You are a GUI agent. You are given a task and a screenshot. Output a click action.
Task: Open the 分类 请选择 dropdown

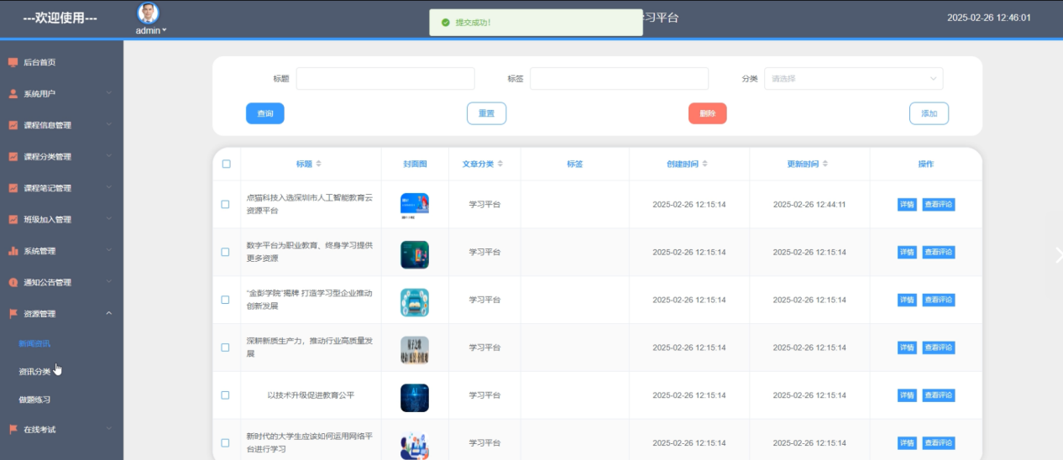click(853, 79)
